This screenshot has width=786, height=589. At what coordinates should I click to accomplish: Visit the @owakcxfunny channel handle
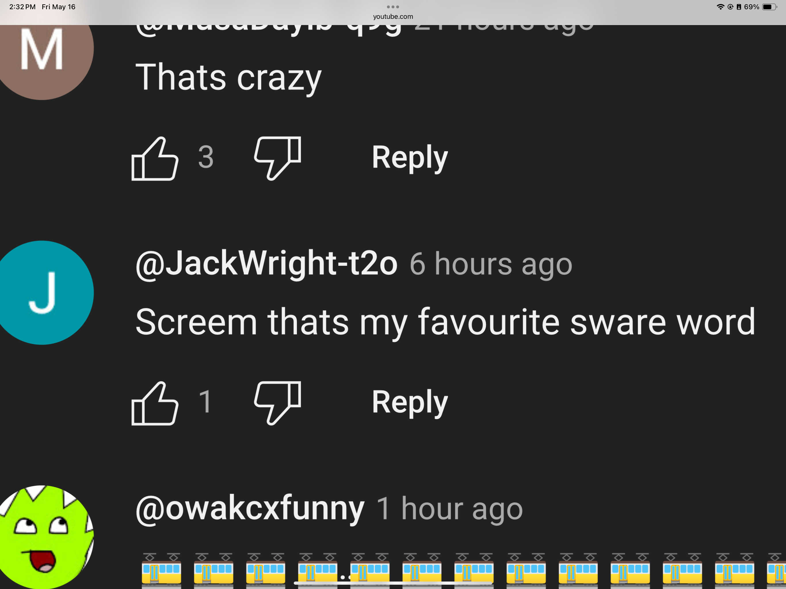250,509
